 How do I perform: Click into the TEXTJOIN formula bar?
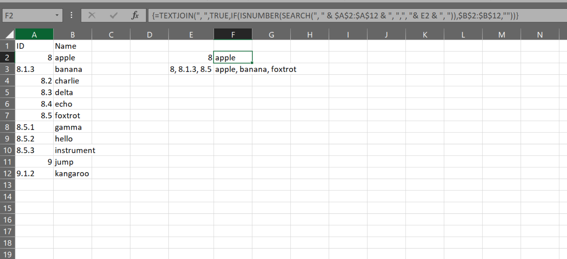click(x=357, y=16)
